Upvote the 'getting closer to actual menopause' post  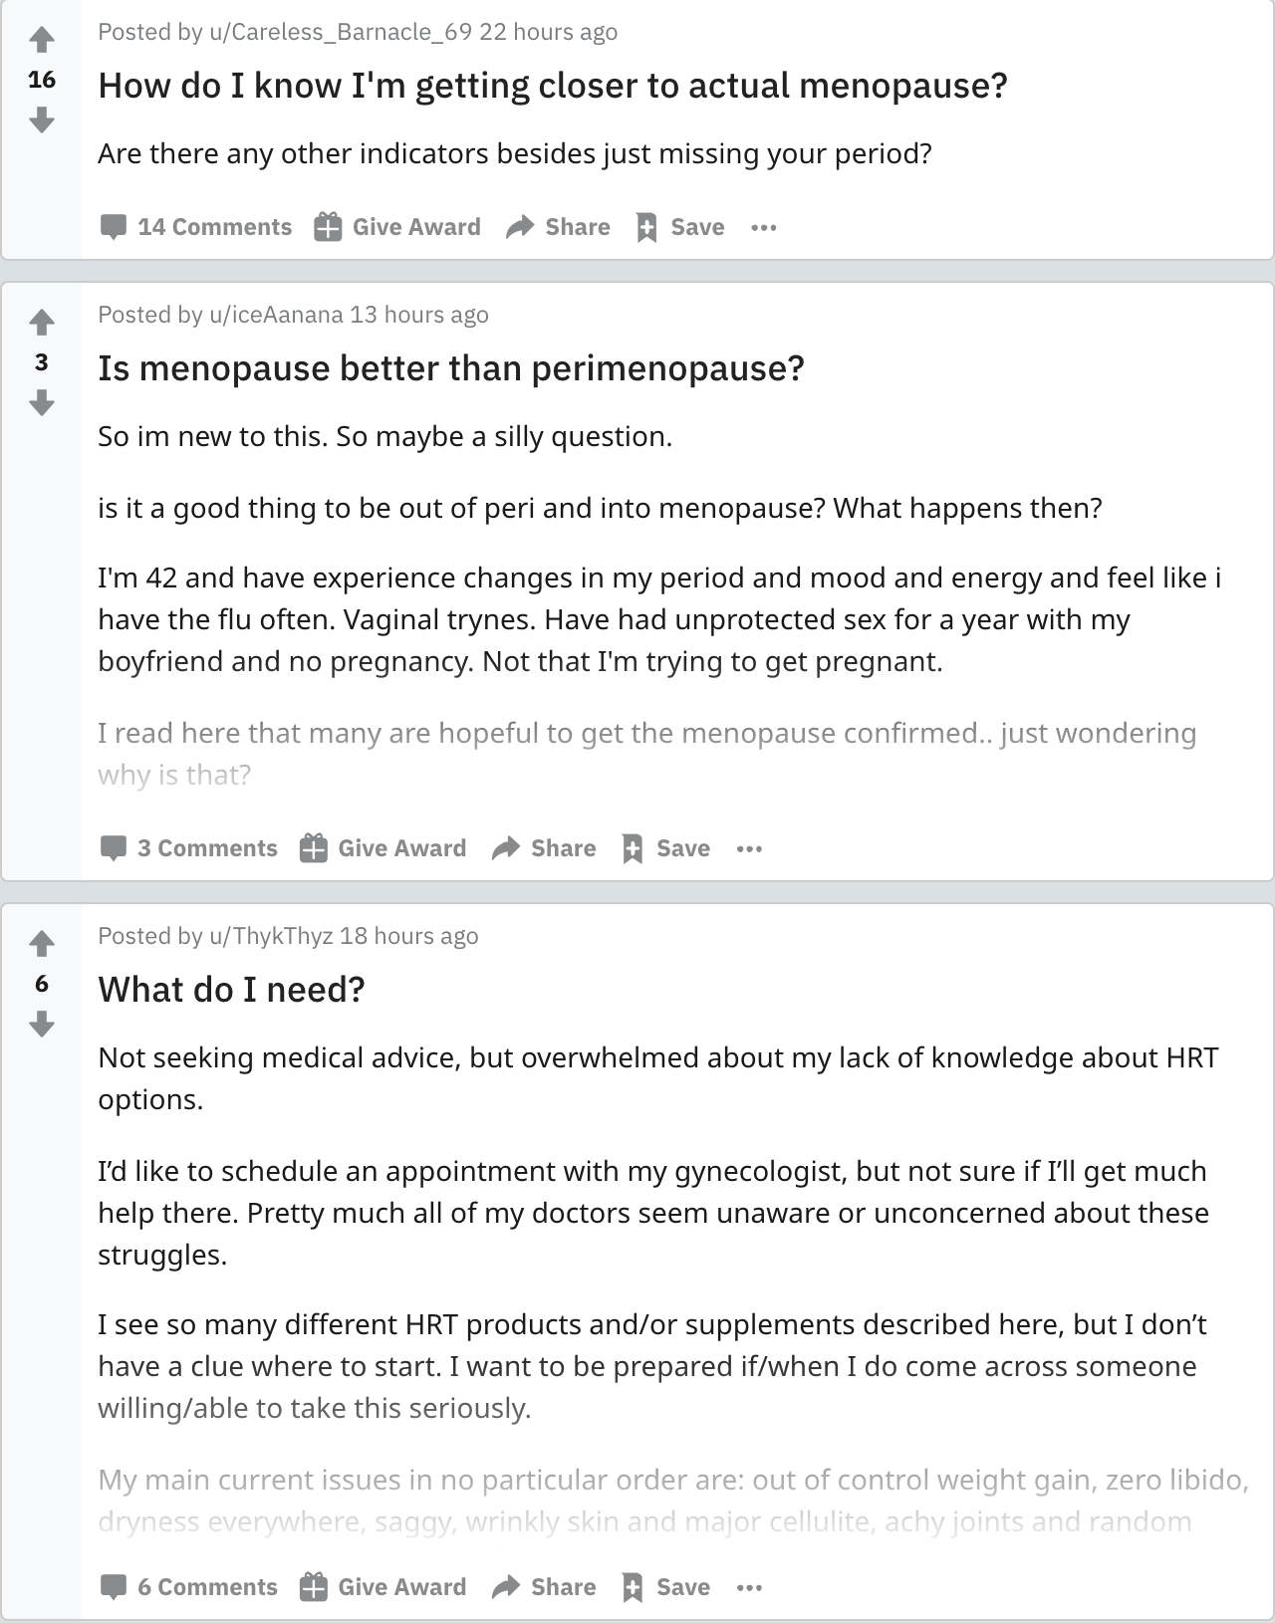click(41, 40)
